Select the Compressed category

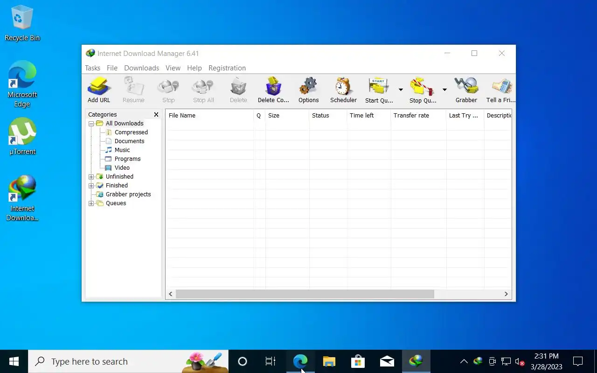point(131,132)
